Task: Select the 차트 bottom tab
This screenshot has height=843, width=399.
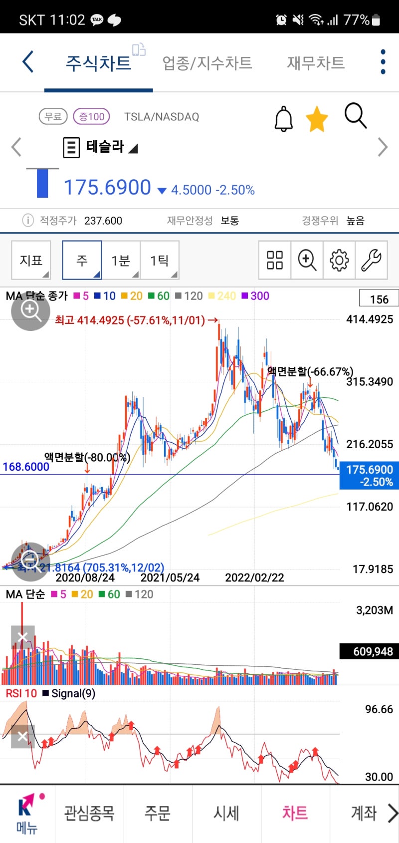Action: tap(295, 813)
